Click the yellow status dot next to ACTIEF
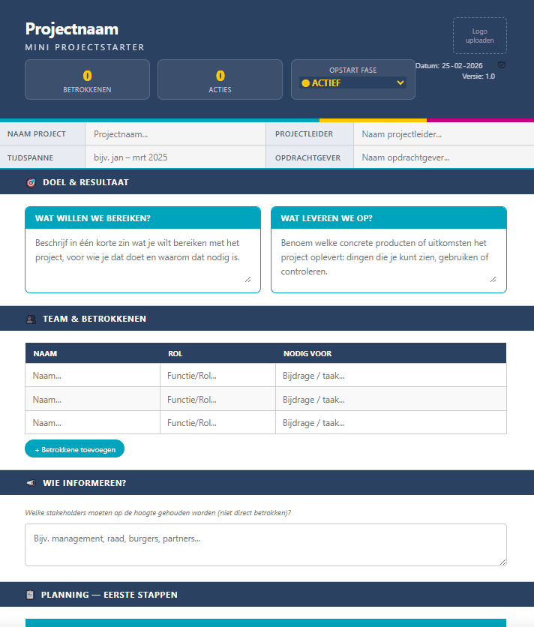 306,83
